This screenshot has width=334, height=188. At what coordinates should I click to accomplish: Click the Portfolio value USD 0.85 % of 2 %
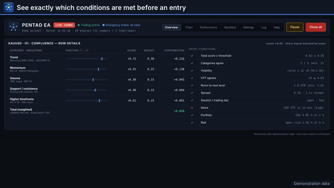click(310, 115)
